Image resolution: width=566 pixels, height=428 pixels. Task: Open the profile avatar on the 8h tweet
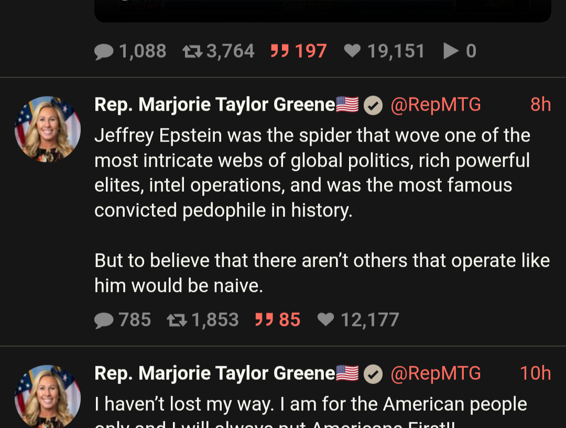coord(48,129)
